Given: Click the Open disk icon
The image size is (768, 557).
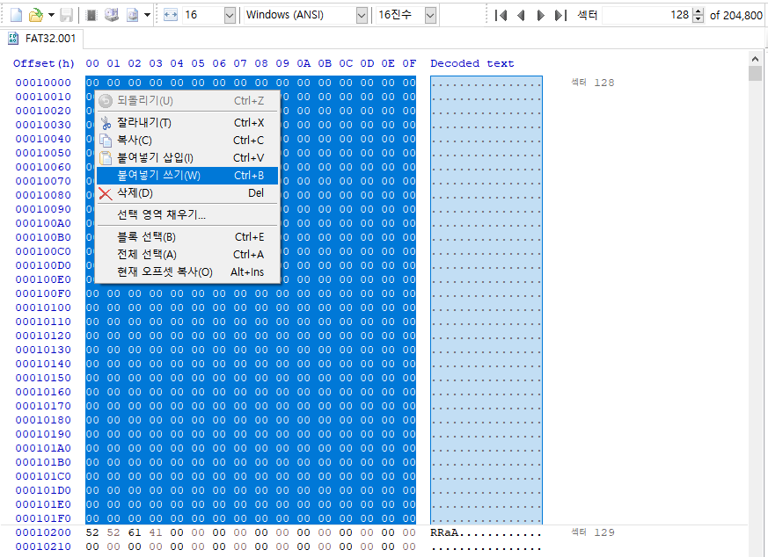Looking at the screenshot, I should (112, 15).
